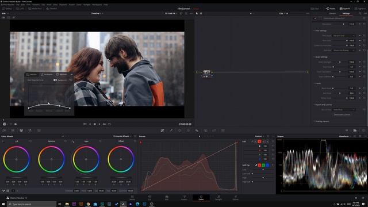Open the Waveform scope type dropdown

[x=345, y=136]
